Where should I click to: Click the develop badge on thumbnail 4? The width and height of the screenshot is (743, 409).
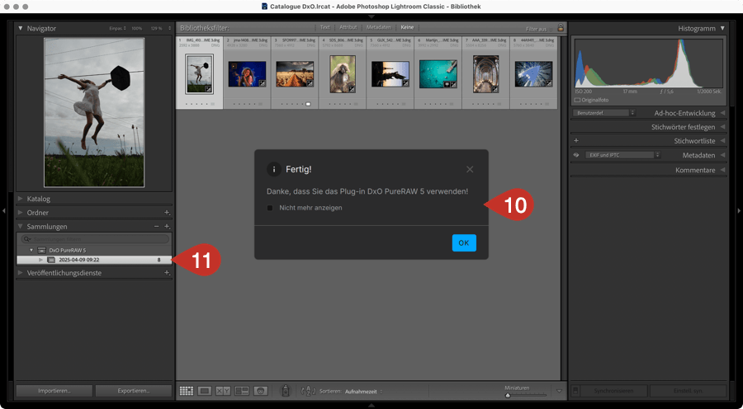352,89
